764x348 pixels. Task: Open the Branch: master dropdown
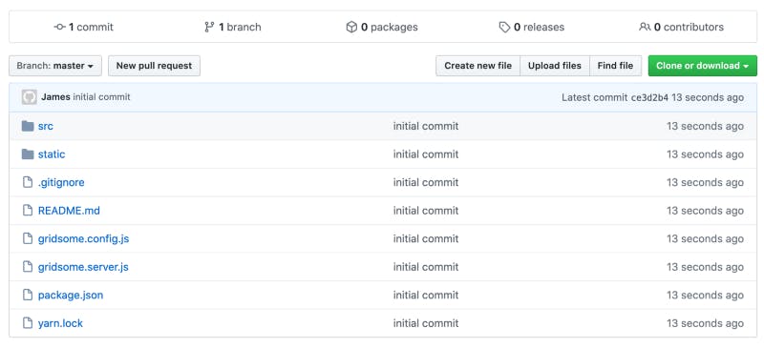pos(55,66)
